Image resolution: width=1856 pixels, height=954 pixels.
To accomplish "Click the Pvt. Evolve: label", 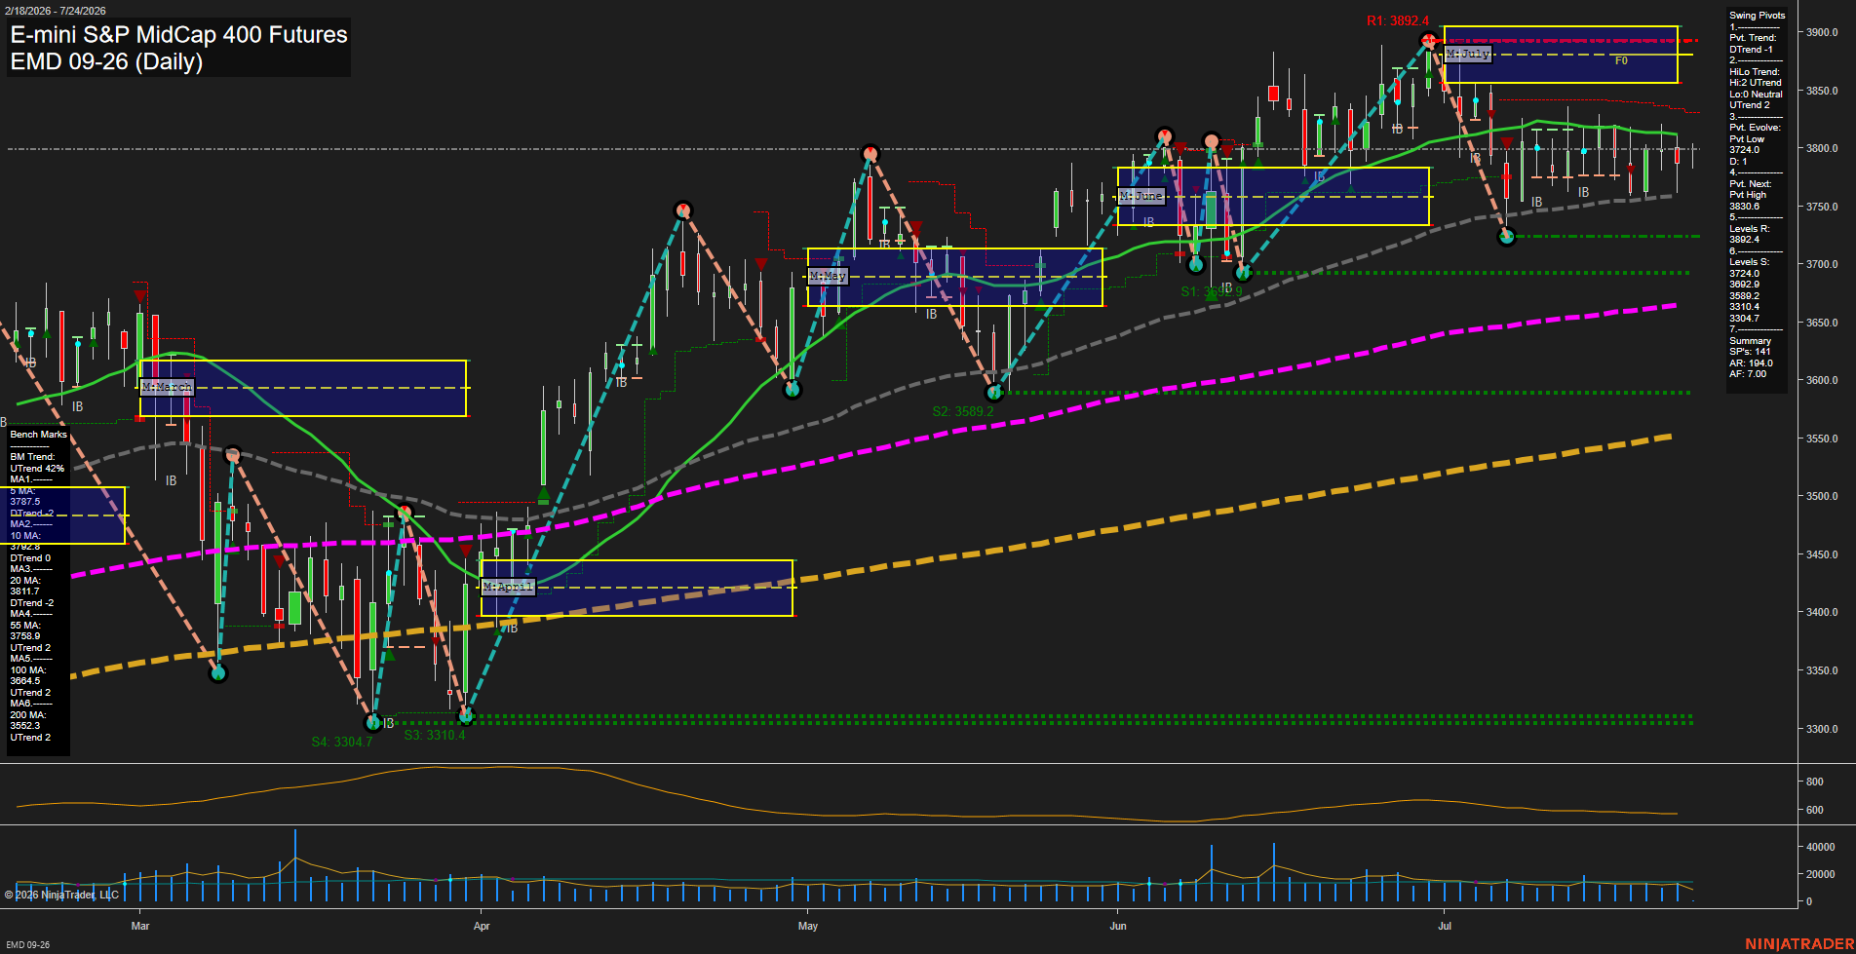I will click(x=1755, y=128).
